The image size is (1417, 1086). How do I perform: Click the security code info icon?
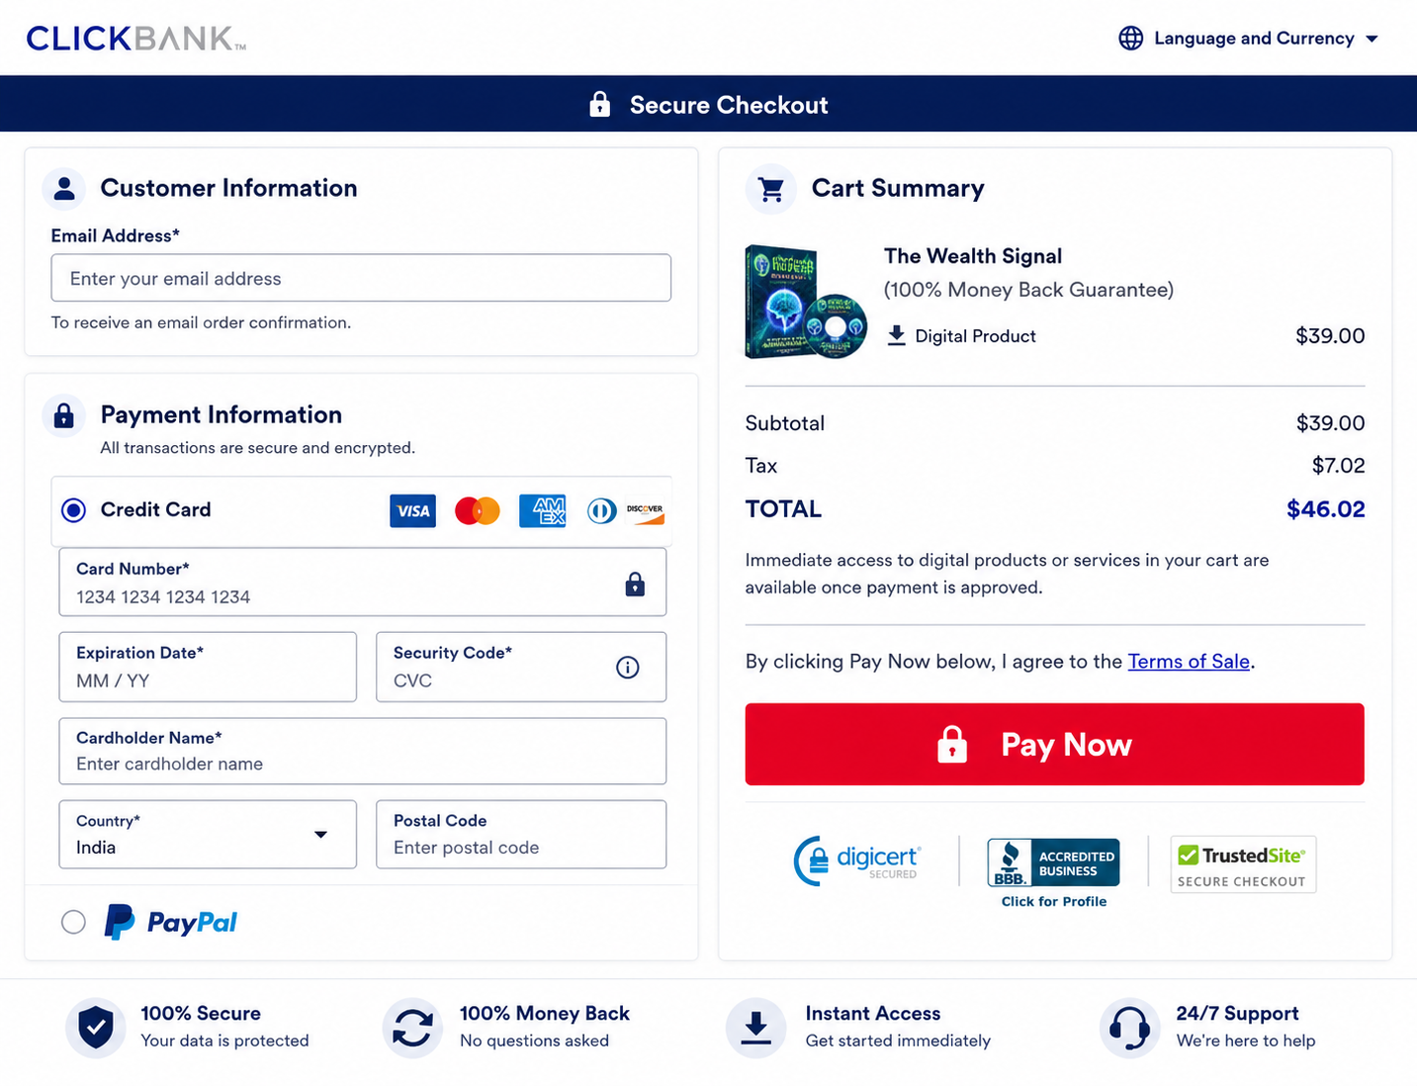point(628,668)
